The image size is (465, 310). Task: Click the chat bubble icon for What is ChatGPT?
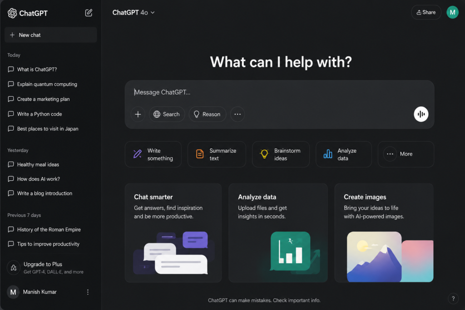point(11,69)
